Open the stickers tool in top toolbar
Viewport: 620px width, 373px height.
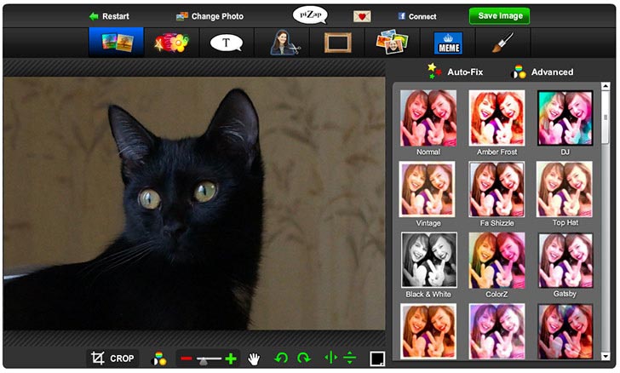pyautogui.click(x=170, y=43)
